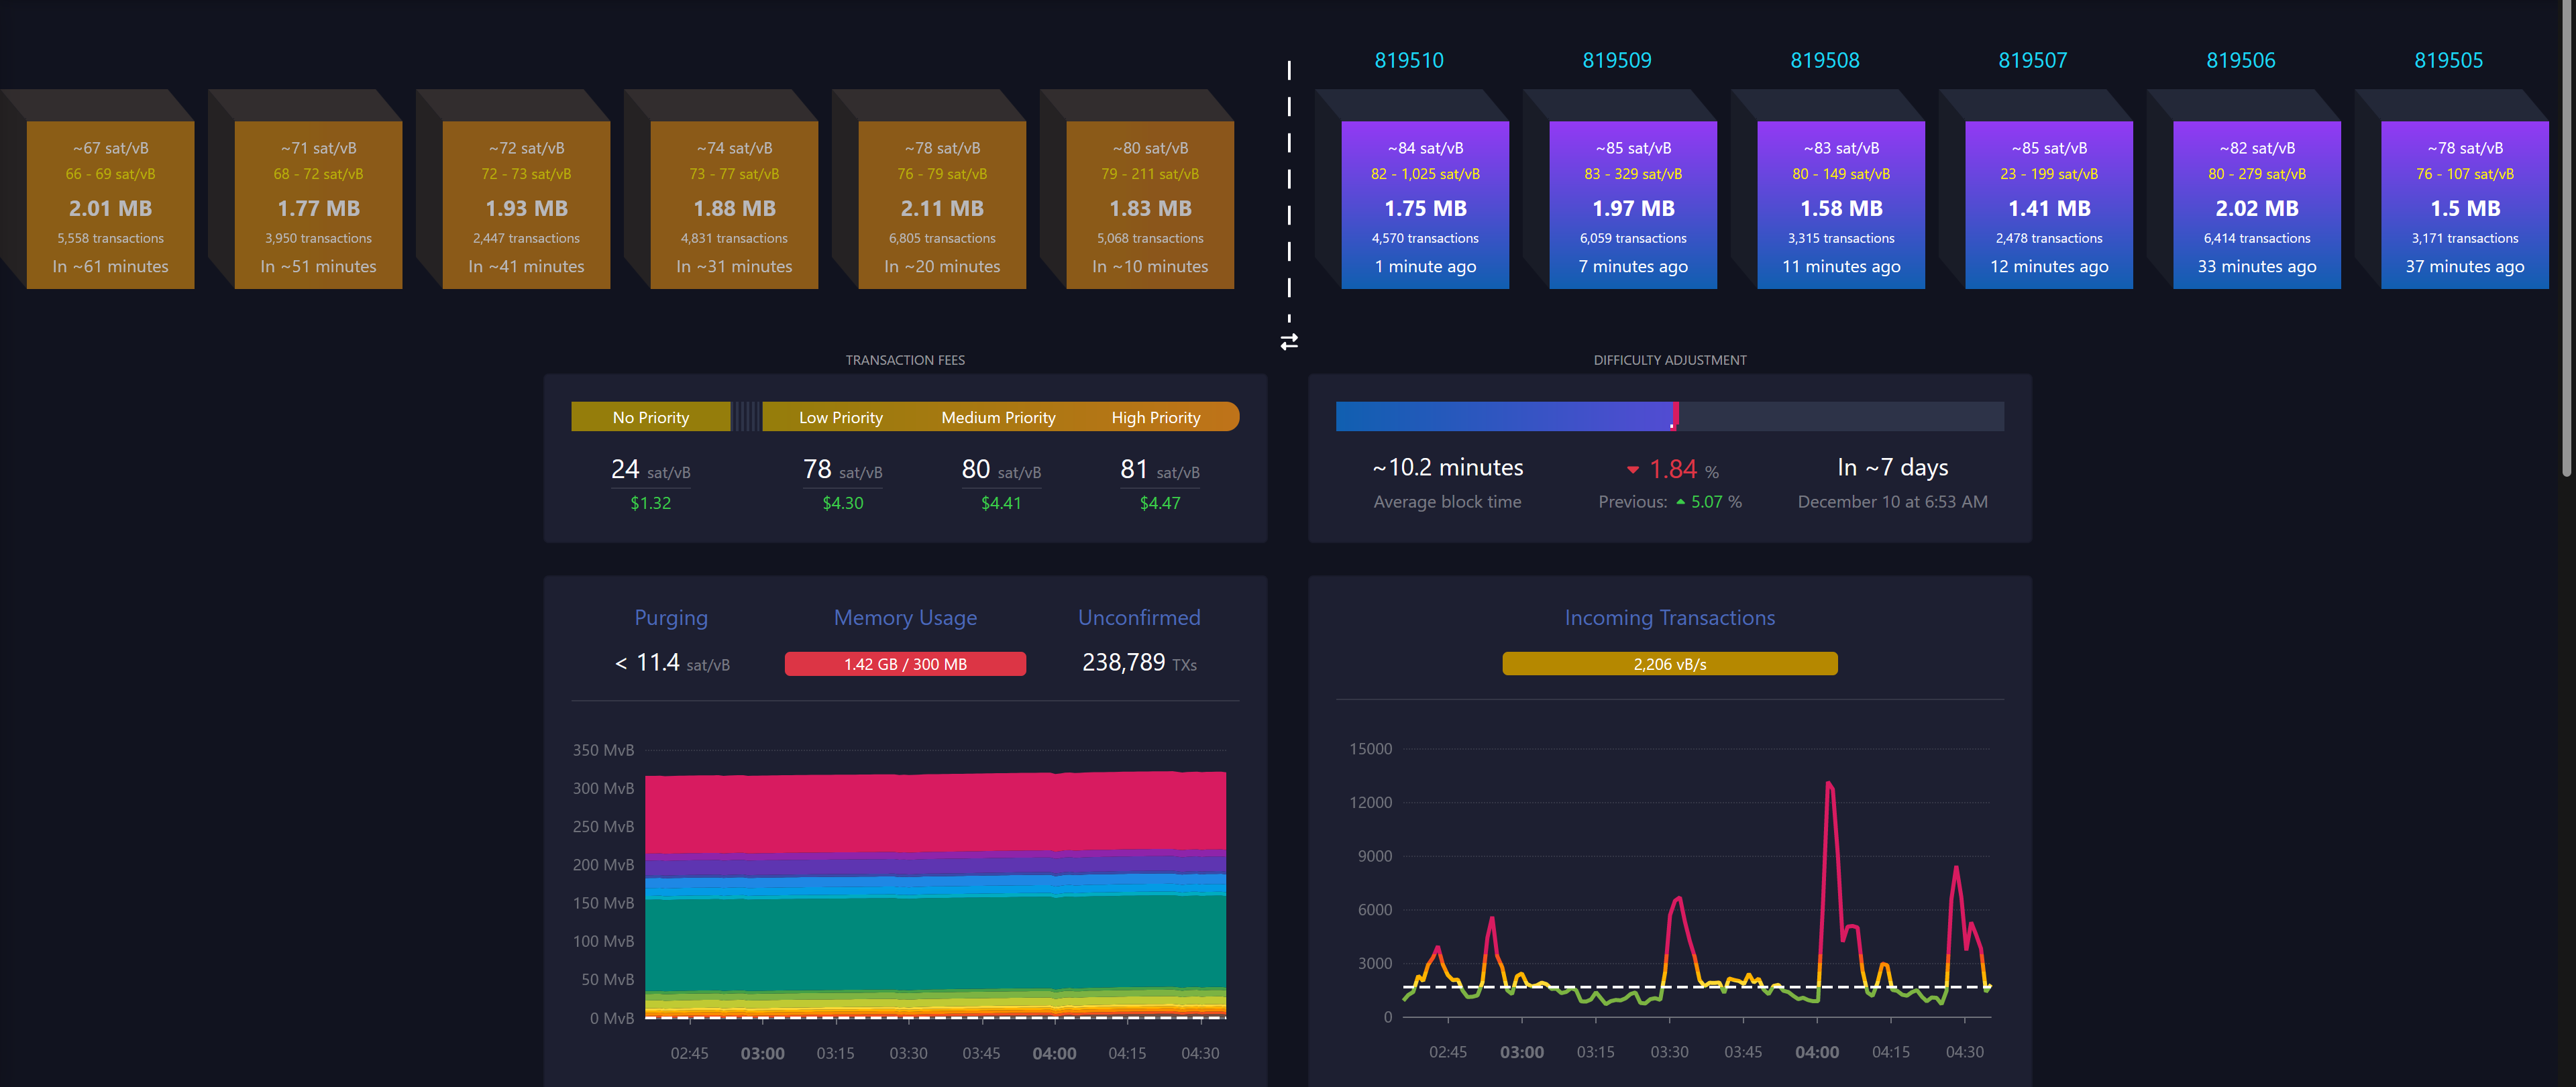This screenshot has height=1087, width=2576.
Task: Open block height link 819509
Action: [1616, 60]
